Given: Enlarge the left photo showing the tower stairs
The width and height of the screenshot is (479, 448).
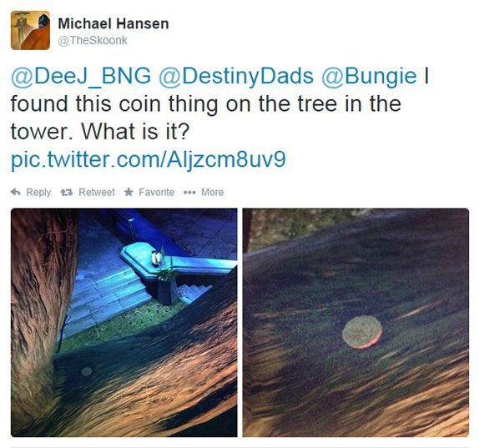Looking at the screenshot, I should click(x=124, y=323).
